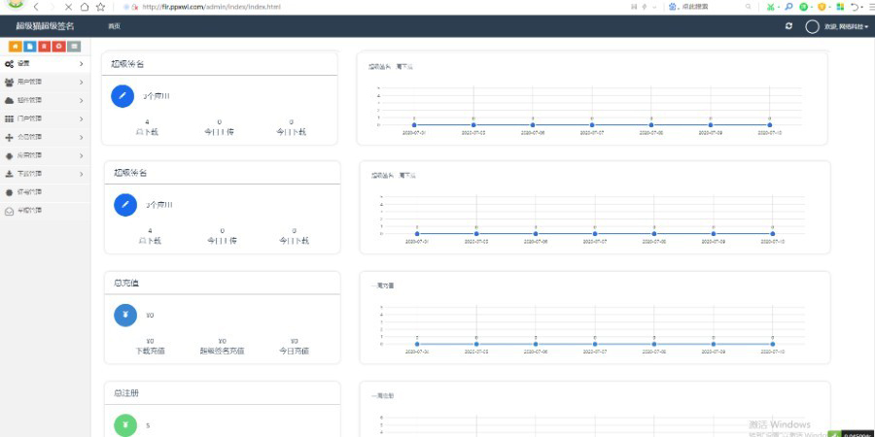This screenshot has height=437, width=875.
Task: Click the blue yen icon in 总充值 card
Action: pos(125,315)
